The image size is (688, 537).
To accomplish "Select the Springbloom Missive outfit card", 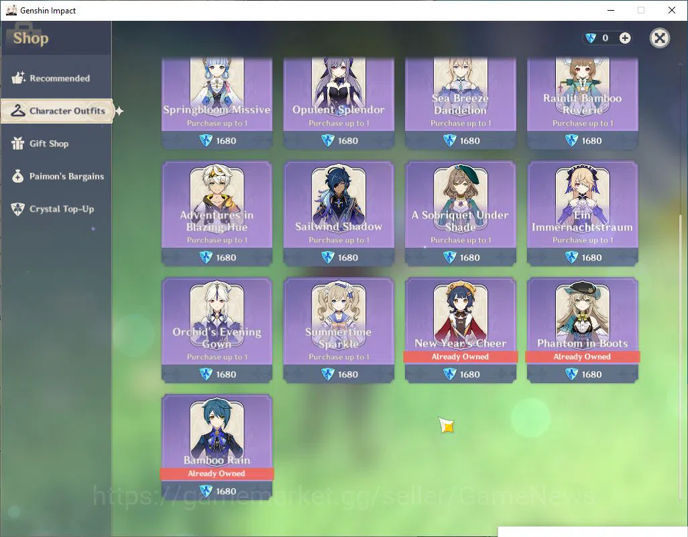I will point(217,102).
